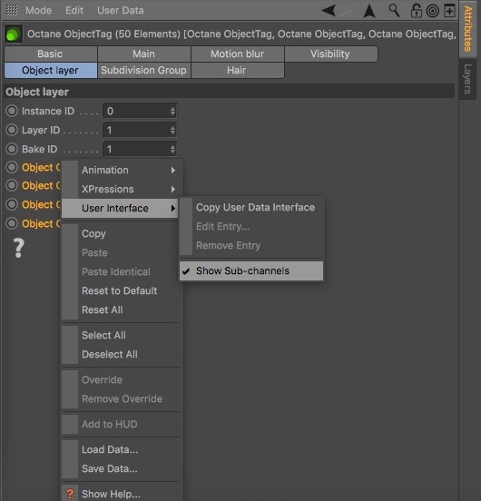Toggle keyframe circle of second Object row

[12, 185]
